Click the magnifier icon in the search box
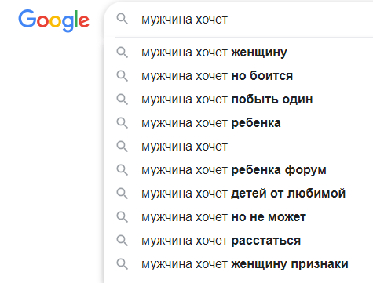Screen dimensions: 373x283 point(123,19)
